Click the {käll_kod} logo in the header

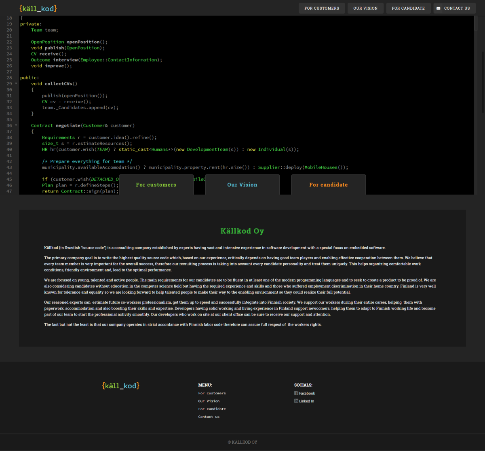(38, 8)
